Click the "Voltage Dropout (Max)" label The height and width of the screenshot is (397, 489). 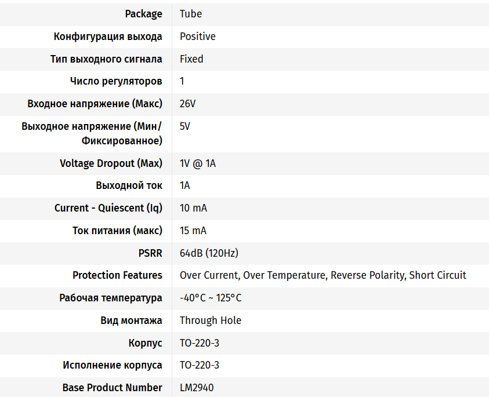[111, 163]
